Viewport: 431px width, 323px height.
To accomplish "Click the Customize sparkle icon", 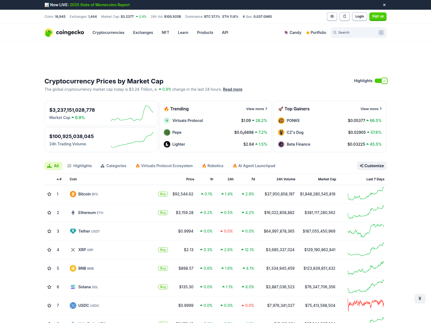I will tap(362, 166).
